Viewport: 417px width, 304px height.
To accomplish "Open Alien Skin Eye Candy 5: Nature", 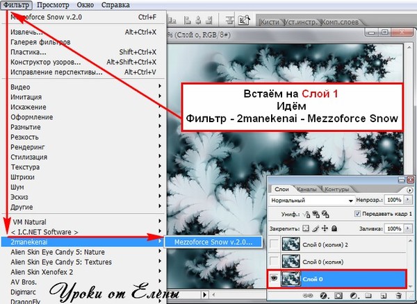I will (84, 252).
